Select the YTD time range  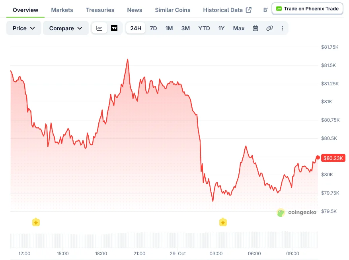(x=204, y=28)
